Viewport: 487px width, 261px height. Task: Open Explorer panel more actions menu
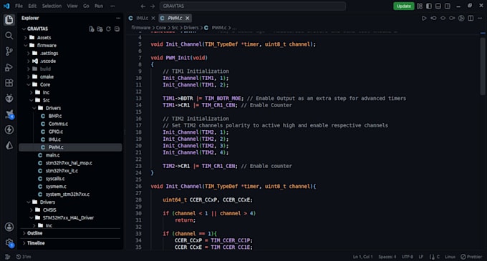pyautogui.click(x=118, y=19)
